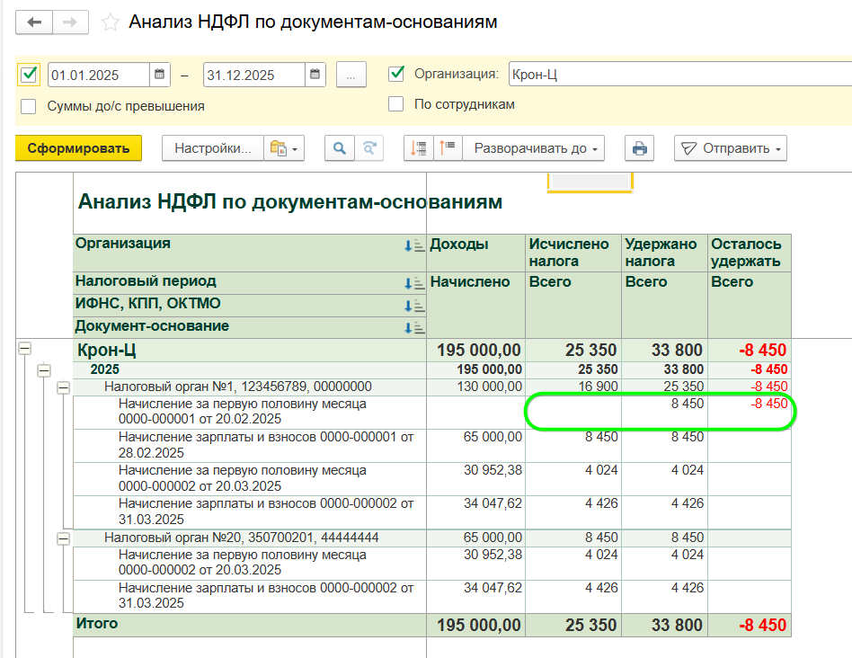
Task: Collapse Налоговый орган №20 group
Action: tap(64, 538)
